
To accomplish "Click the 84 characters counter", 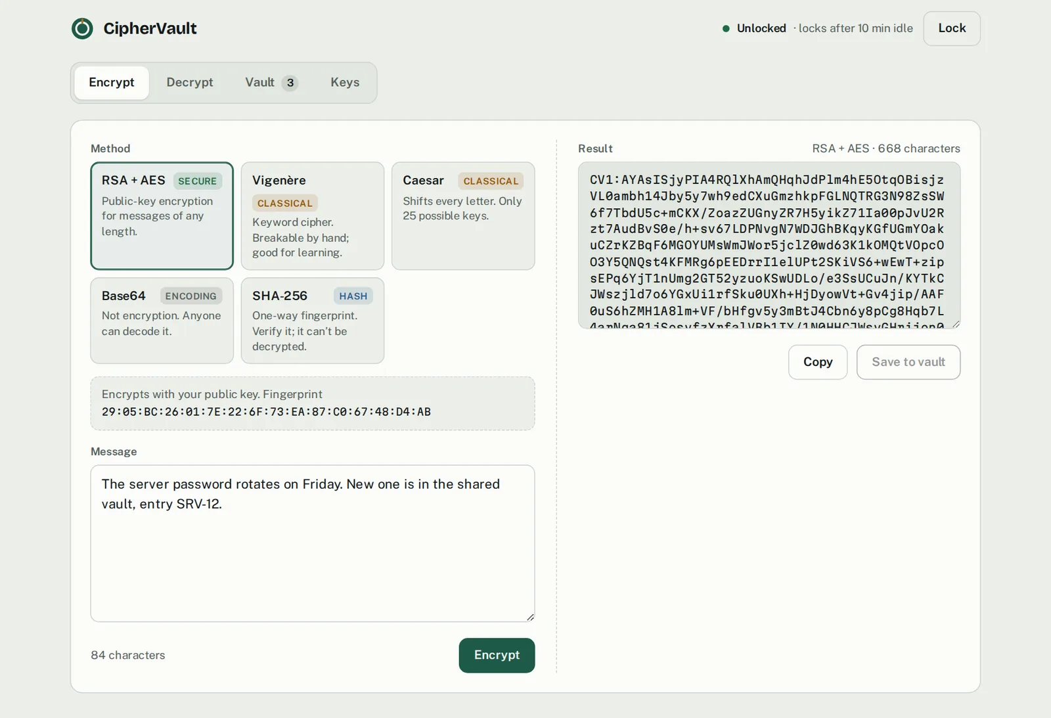I will coord(128,655).
